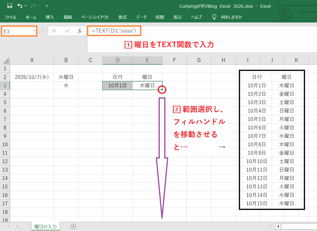This screenshot has width=317, height=231.
Task: Switch to the 挿入 ribbon tab
Action: 50,17
